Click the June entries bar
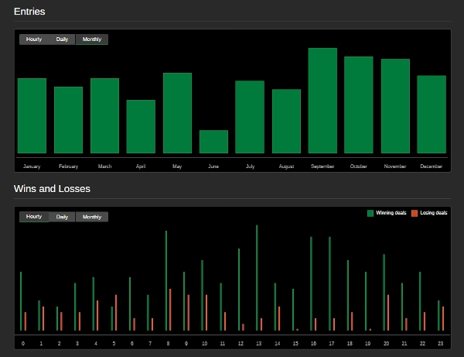Screen dimensions: 464x357 point(213,142)
